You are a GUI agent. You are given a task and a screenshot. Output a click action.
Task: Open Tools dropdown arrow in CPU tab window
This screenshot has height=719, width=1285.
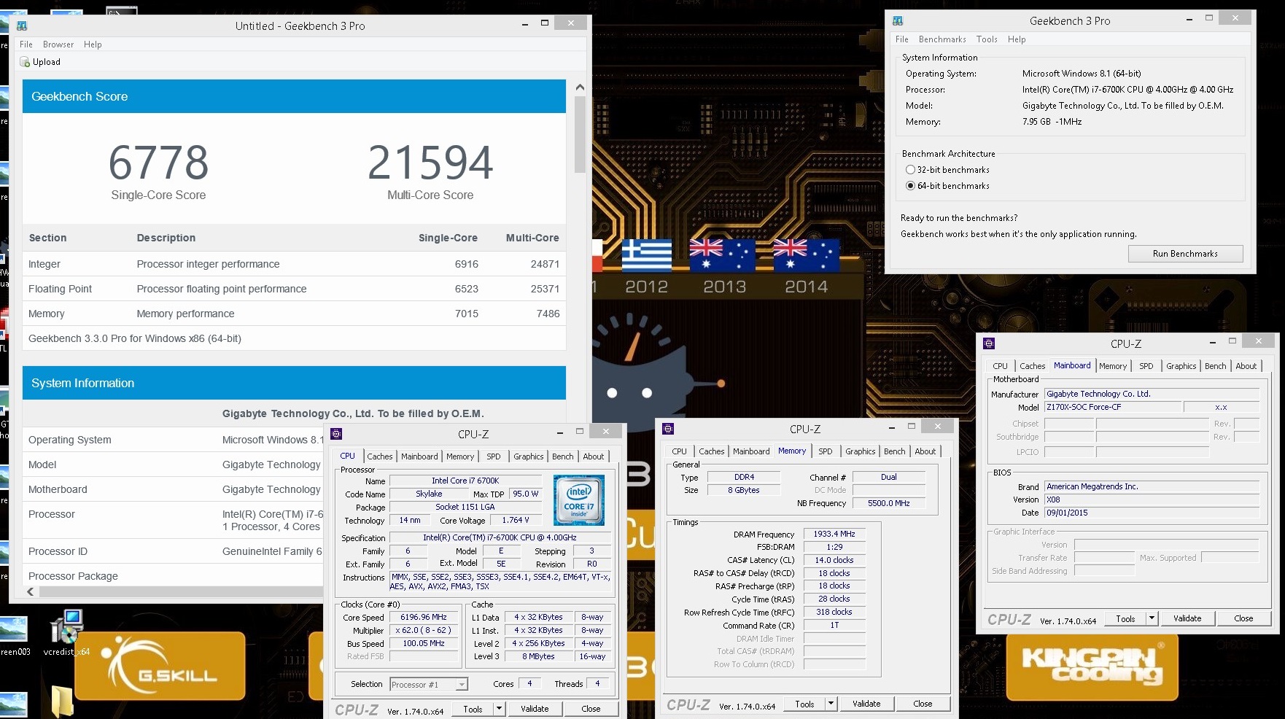point(499,708)
